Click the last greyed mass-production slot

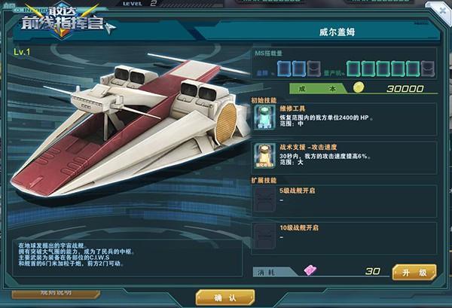[427, 69]
